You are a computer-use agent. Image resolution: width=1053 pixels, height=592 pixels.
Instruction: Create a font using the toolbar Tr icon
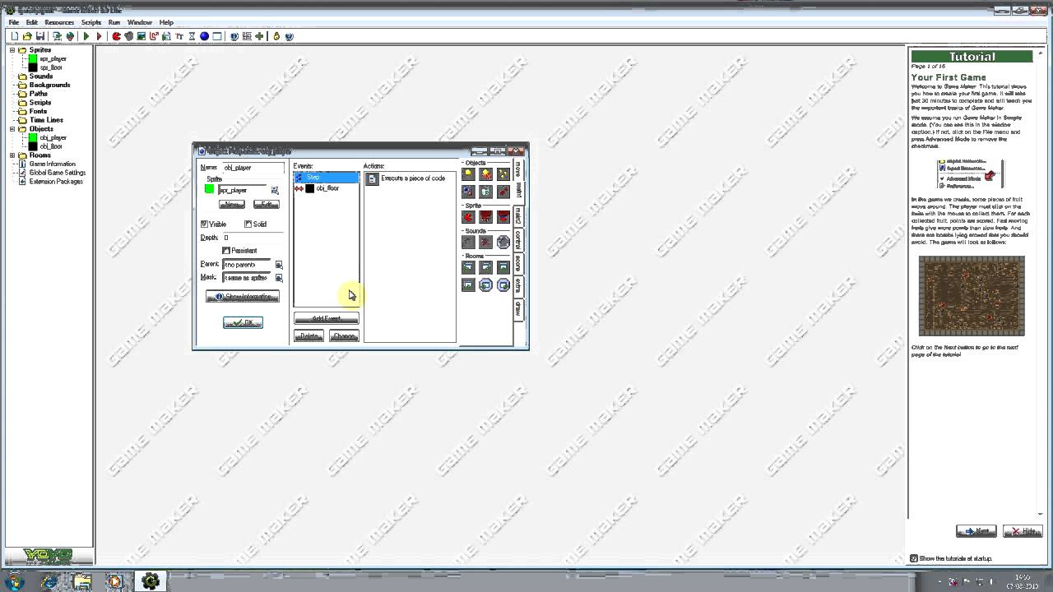(179, 36)
